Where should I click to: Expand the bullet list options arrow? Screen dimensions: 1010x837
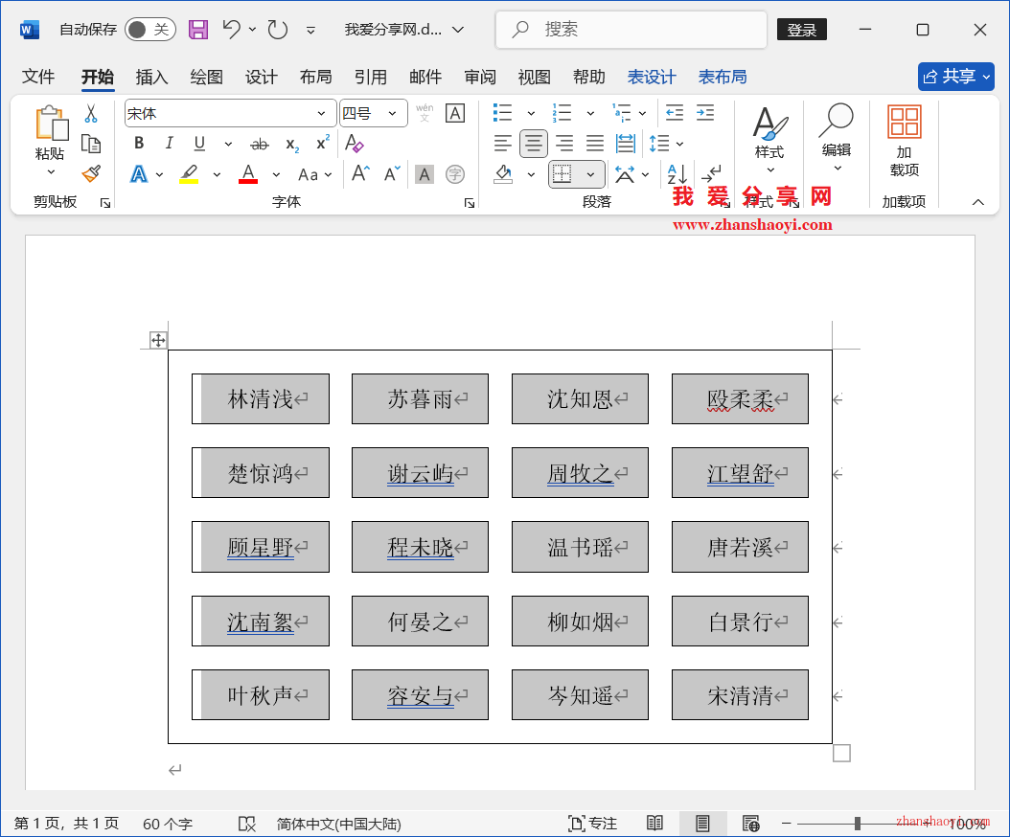pyautogui.click(x=531, y=114)
